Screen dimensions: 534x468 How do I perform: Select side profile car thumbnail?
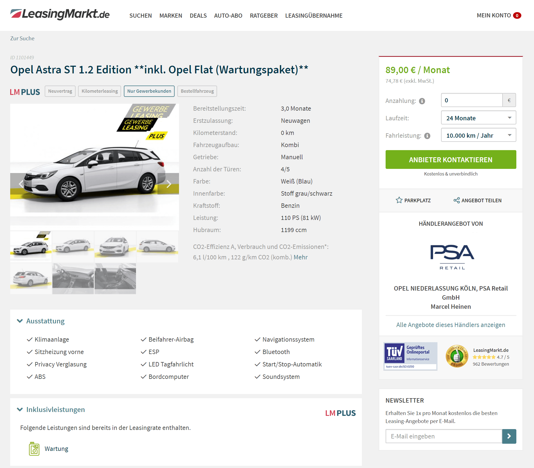[157, 247]
